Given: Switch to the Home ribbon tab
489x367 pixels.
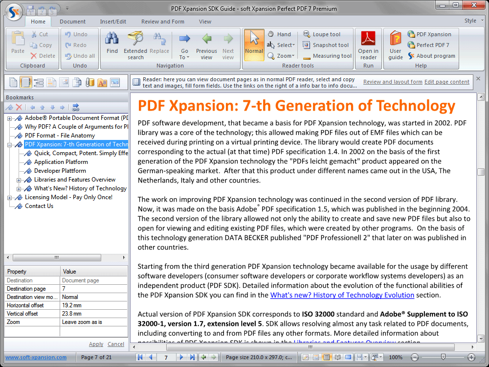Looking at the screenshot, I should pyautogui.click(x=38, y=22).
